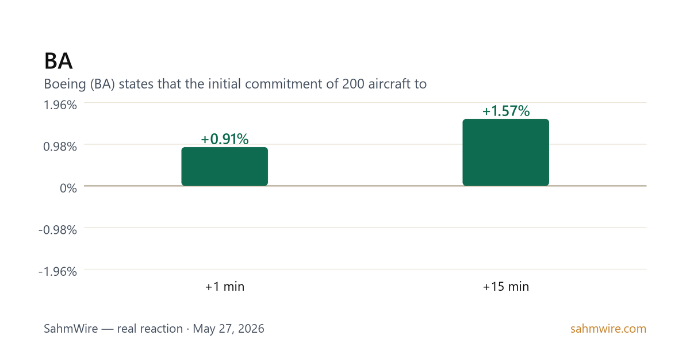
Task: Click the top gridline at 1.96%
Action: tap(365, 103)
